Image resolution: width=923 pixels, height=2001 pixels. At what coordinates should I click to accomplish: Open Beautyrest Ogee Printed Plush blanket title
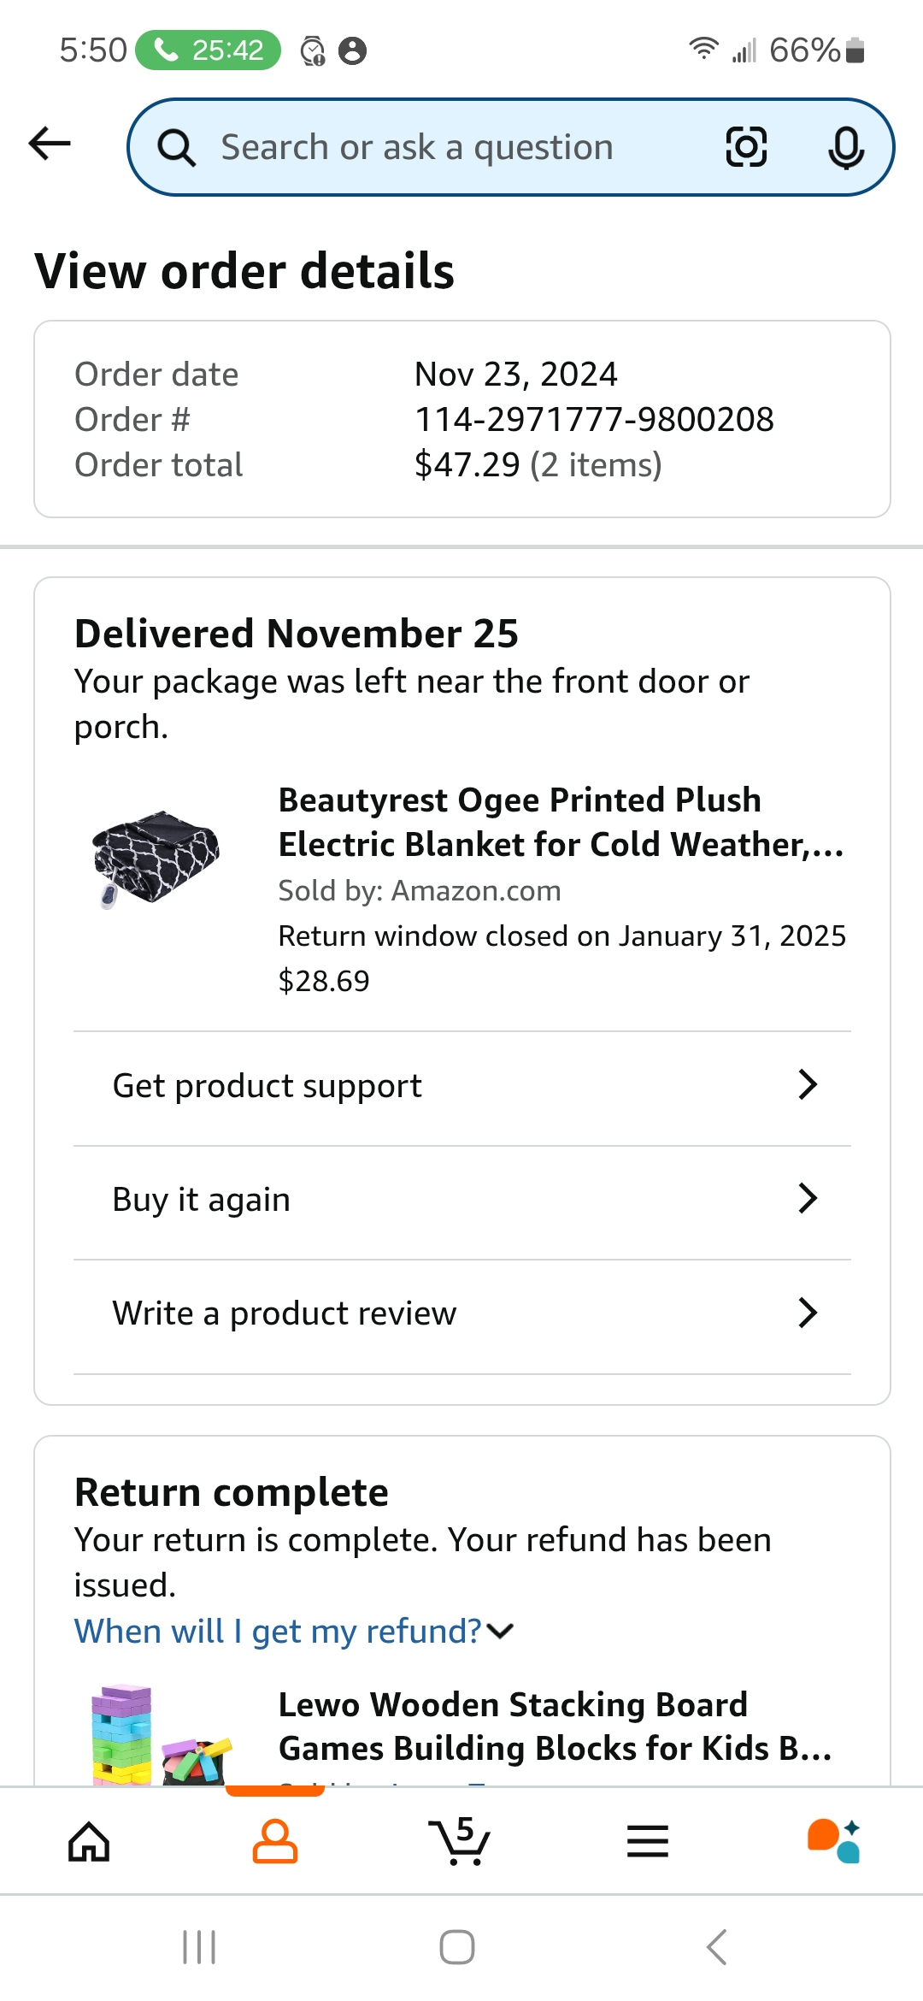point(561,822)
